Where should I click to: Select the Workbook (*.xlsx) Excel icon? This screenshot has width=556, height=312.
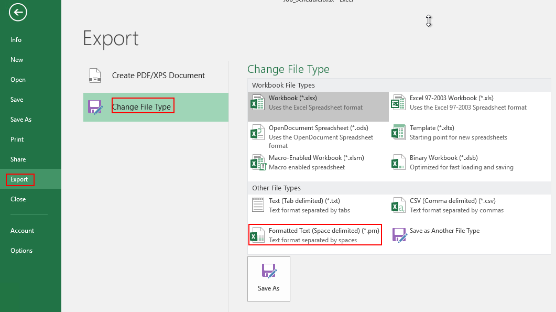tap(258, 102)
